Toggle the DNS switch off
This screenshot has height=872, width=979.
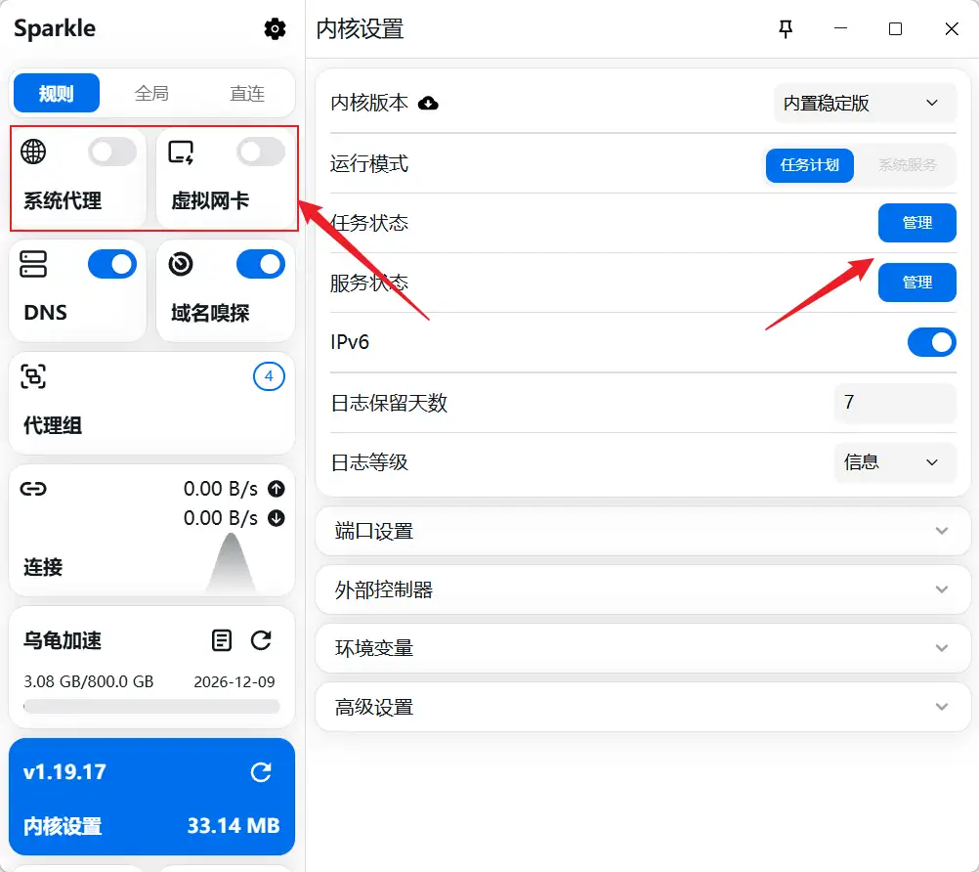(x=112, y=264)
